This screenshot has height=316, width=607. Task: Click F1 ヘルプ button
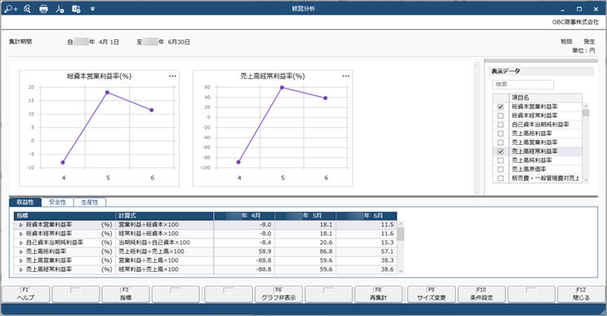(25, 294)
